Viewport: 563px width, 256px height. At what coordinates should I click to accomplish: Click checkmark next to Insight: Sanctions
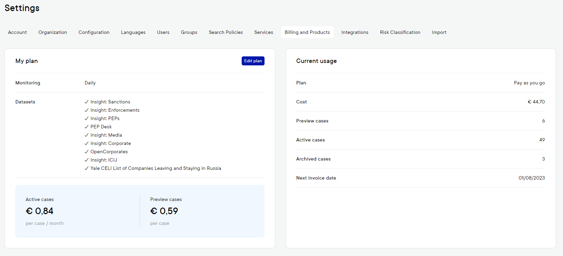(x=87, y=102)
